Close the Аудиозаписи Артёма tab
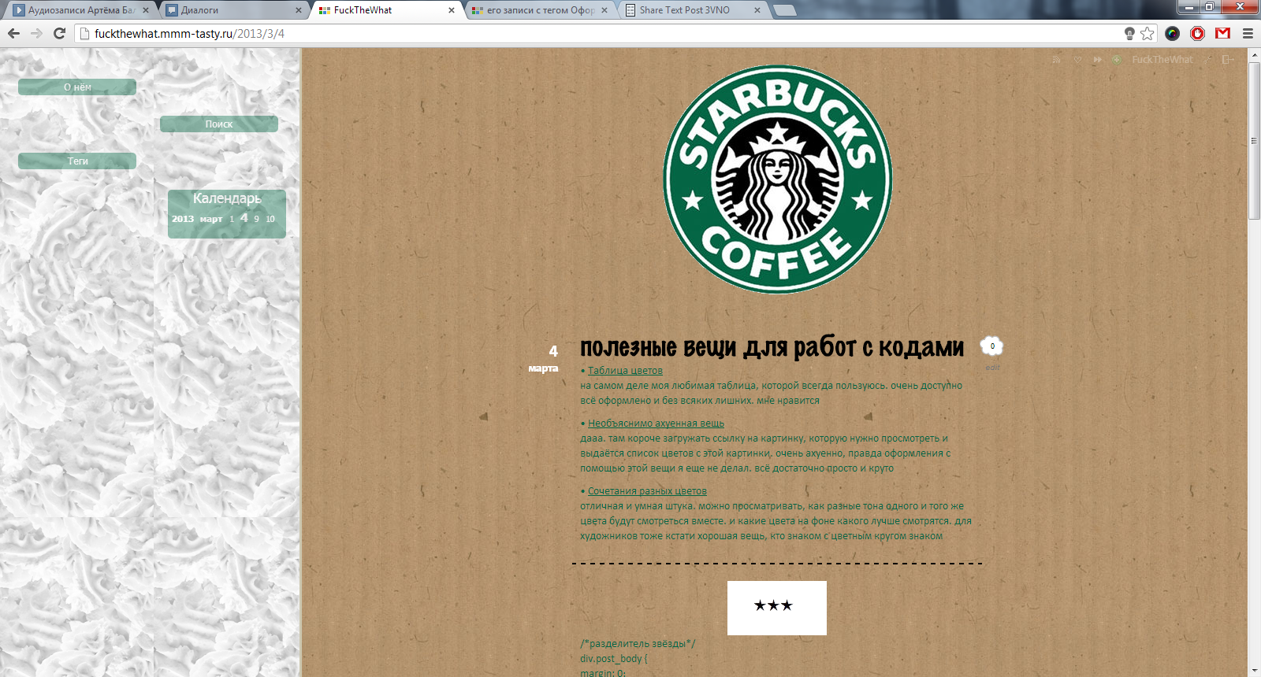The height and width of the screenshot is (677, 1261). click(x=146, y=10)
